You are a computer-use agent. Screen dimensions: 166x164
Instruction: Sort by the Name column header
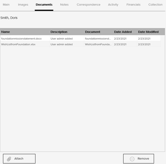[x=25, y=32]
